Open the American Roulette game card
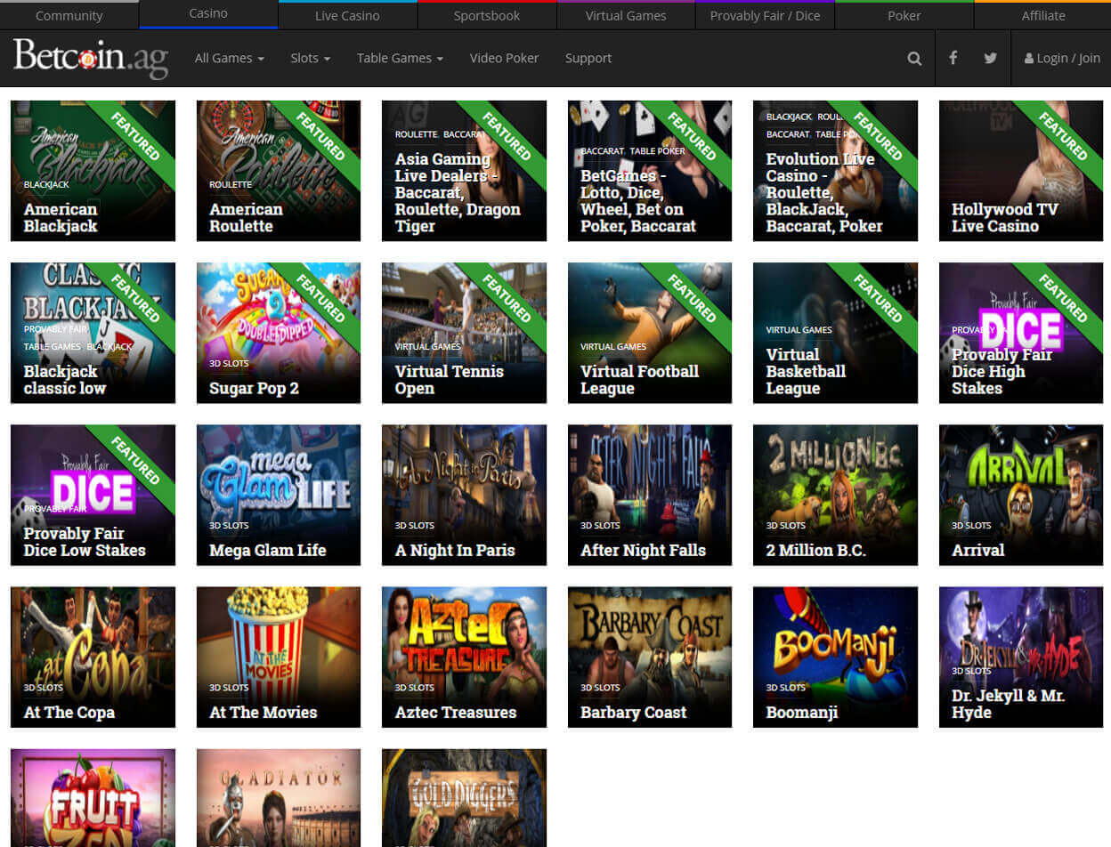1111x847 pixels. [x=279, y=171]
